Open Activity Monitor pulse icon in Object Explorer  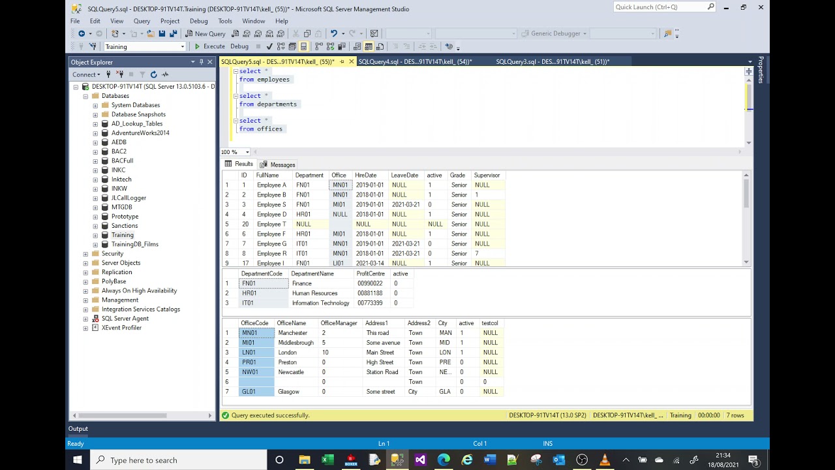pos(165,74)
